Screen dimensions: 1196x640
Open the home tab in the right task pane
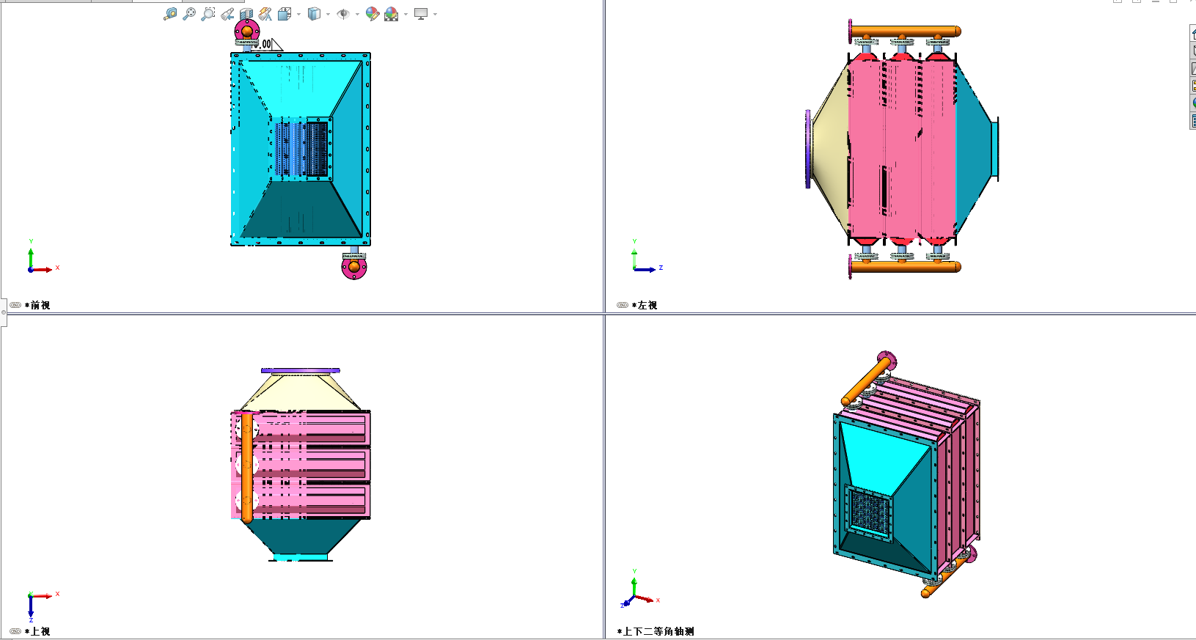(1192, 34)
